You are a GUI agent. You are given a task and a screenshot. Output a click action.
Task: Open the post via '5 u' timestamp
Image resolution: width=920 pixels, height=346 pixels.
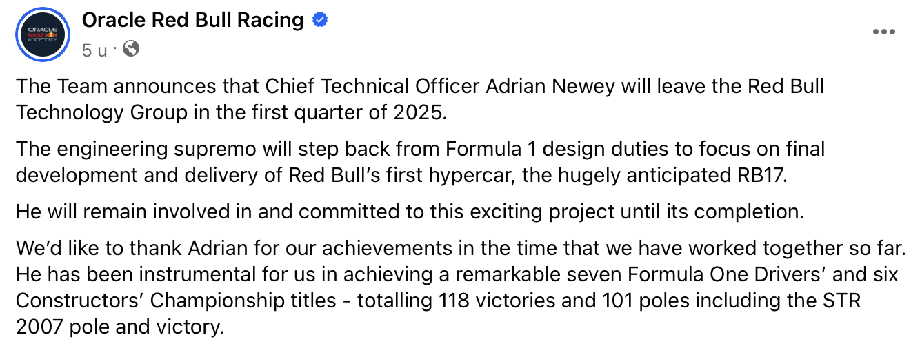(95, 50)
